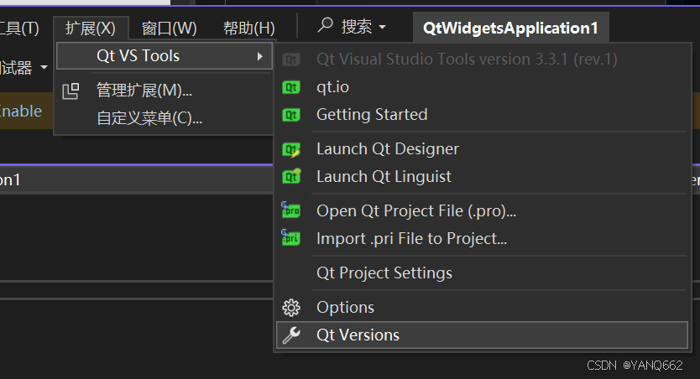The height and width of the screenshot is (379, 700).
Task: Click the search magnifier icon
Action: tap(326, 25)
